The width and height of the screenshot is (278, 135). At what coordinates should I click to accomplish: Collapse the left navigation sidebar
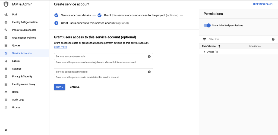(6, 130)
